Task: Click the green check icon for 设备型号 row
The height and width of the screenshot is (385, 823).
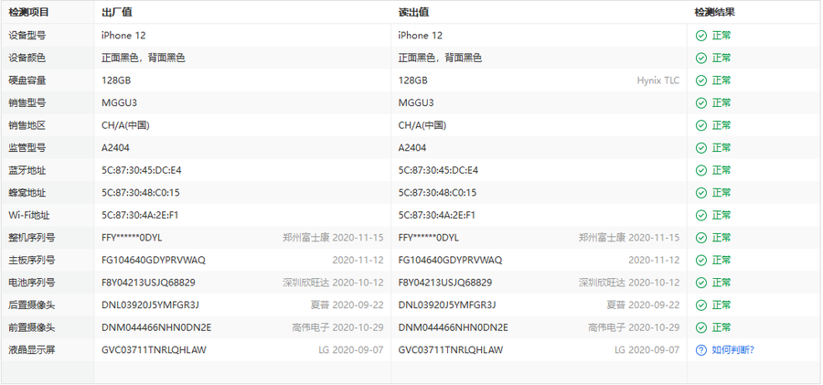Action: [700, 36]
